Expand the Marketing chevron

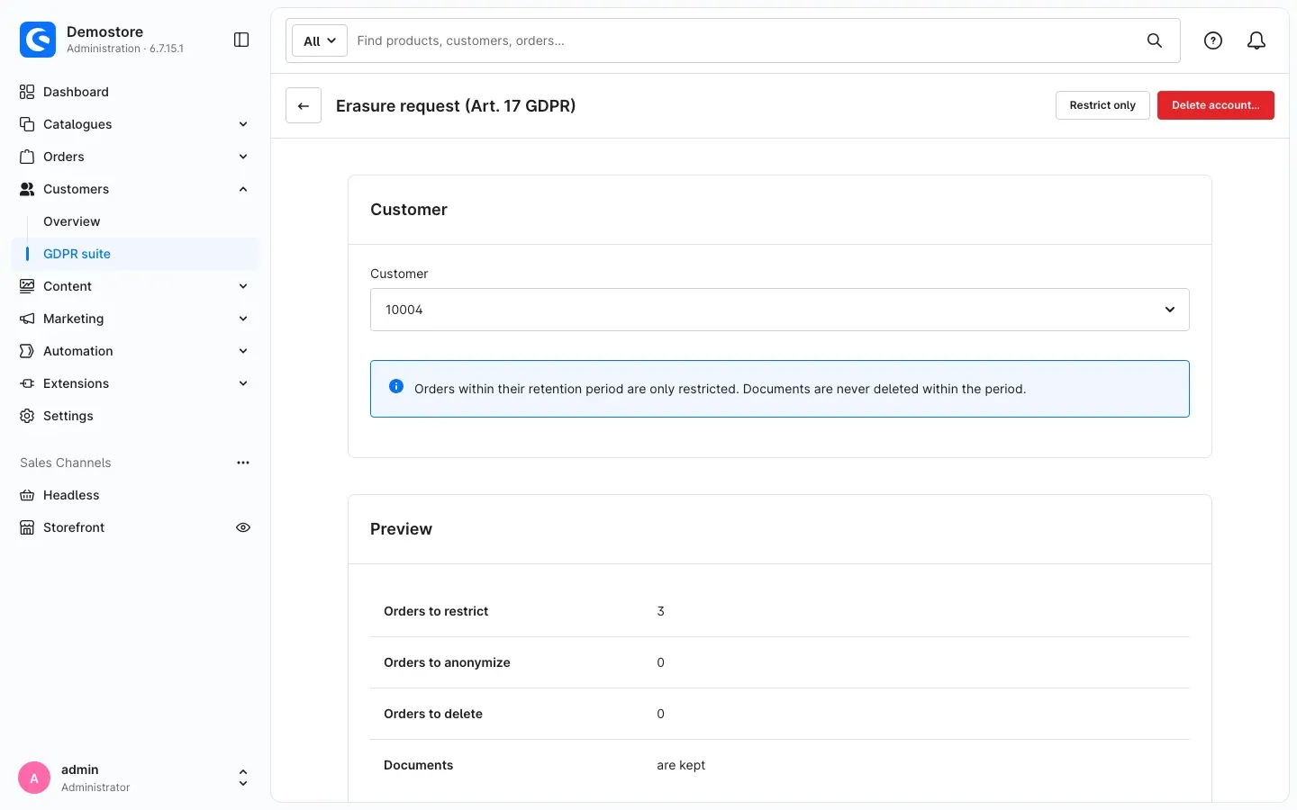coord(243,319)
